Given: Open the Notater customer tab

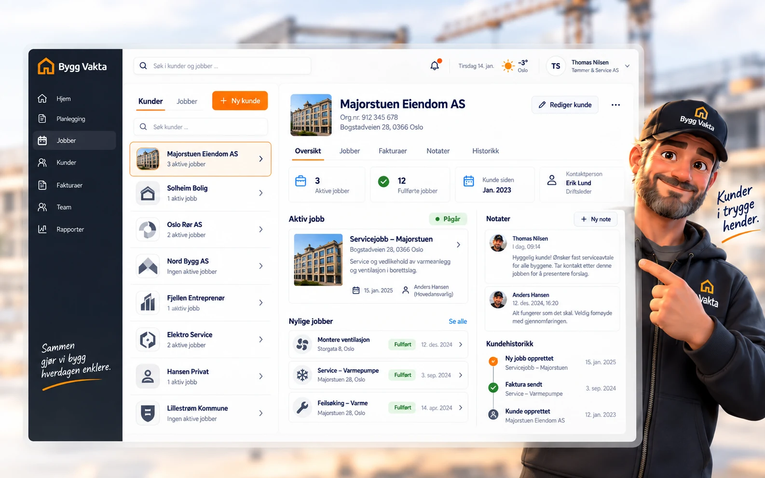Looking at the screenshot, I should pyautogui.click(x=438, y=151).
